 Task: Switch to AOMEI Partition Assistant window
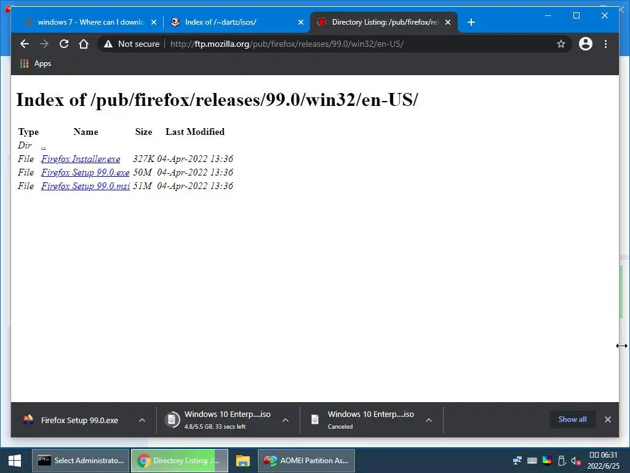[306, 461]
